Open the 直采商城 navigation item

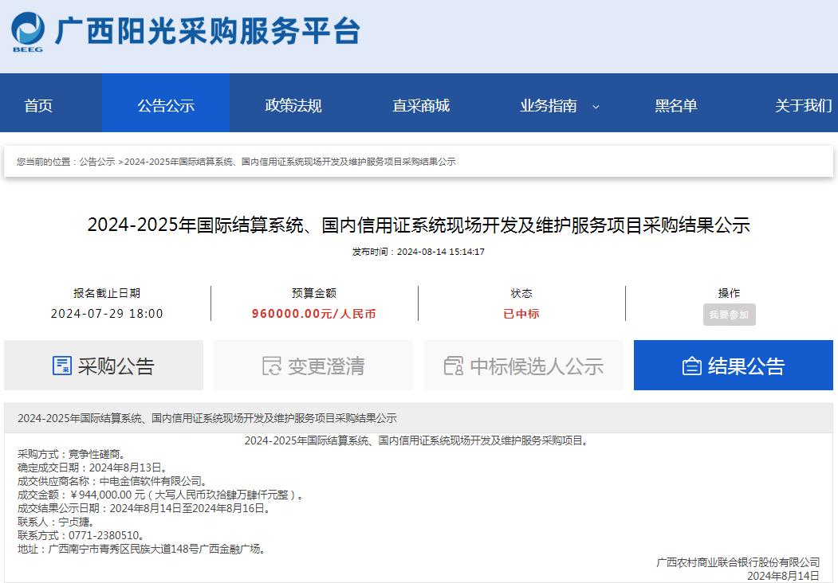tap(421, 105)
